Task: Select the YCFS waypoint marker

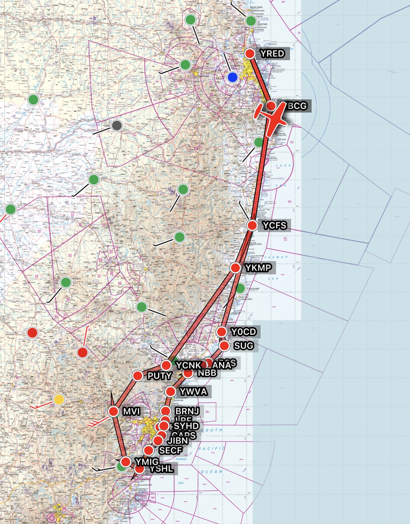Action: point(252,225)
